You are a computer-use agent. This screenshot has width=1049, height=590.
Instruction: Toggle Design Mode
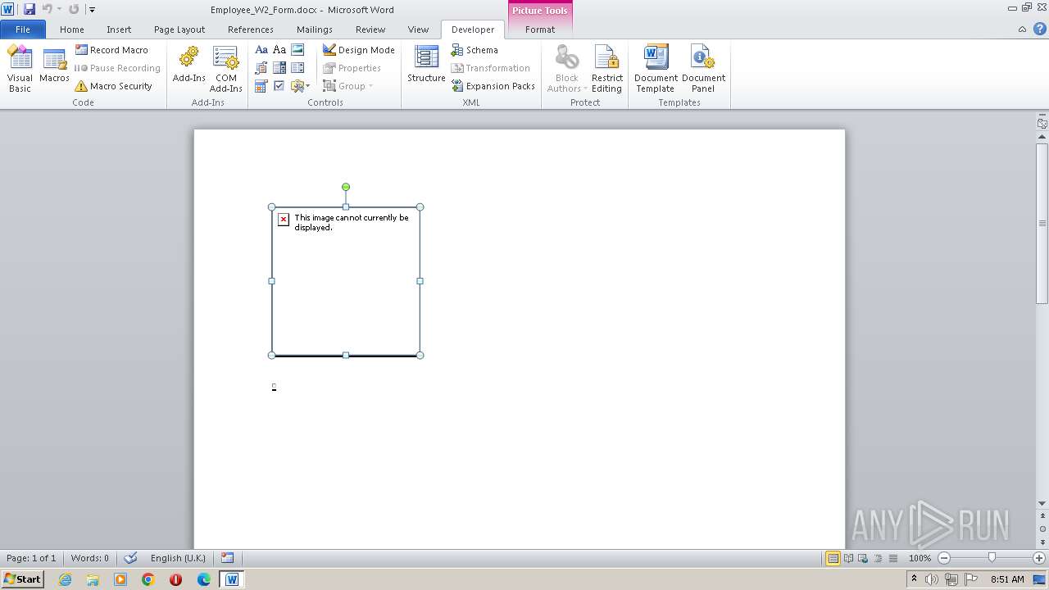(359, 50)
